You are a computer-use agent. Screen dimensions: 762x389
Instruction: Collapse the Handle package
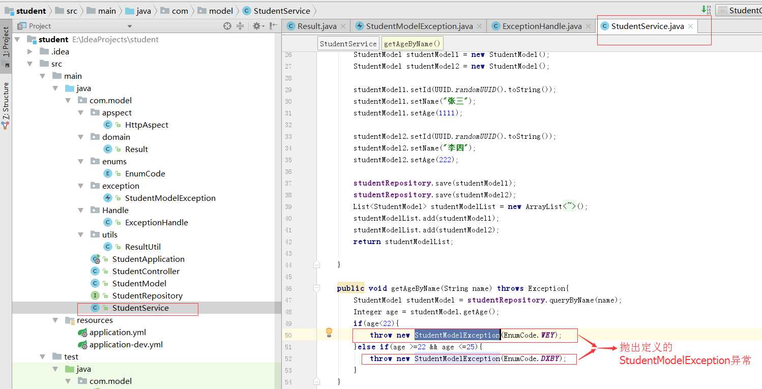tap(81, 210)
